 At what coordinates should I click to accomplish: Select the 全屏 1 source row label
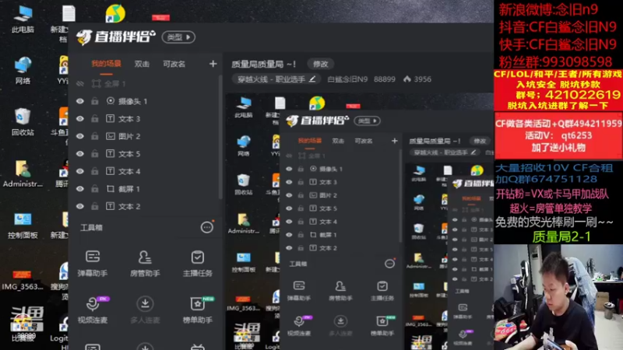point(114,84)
